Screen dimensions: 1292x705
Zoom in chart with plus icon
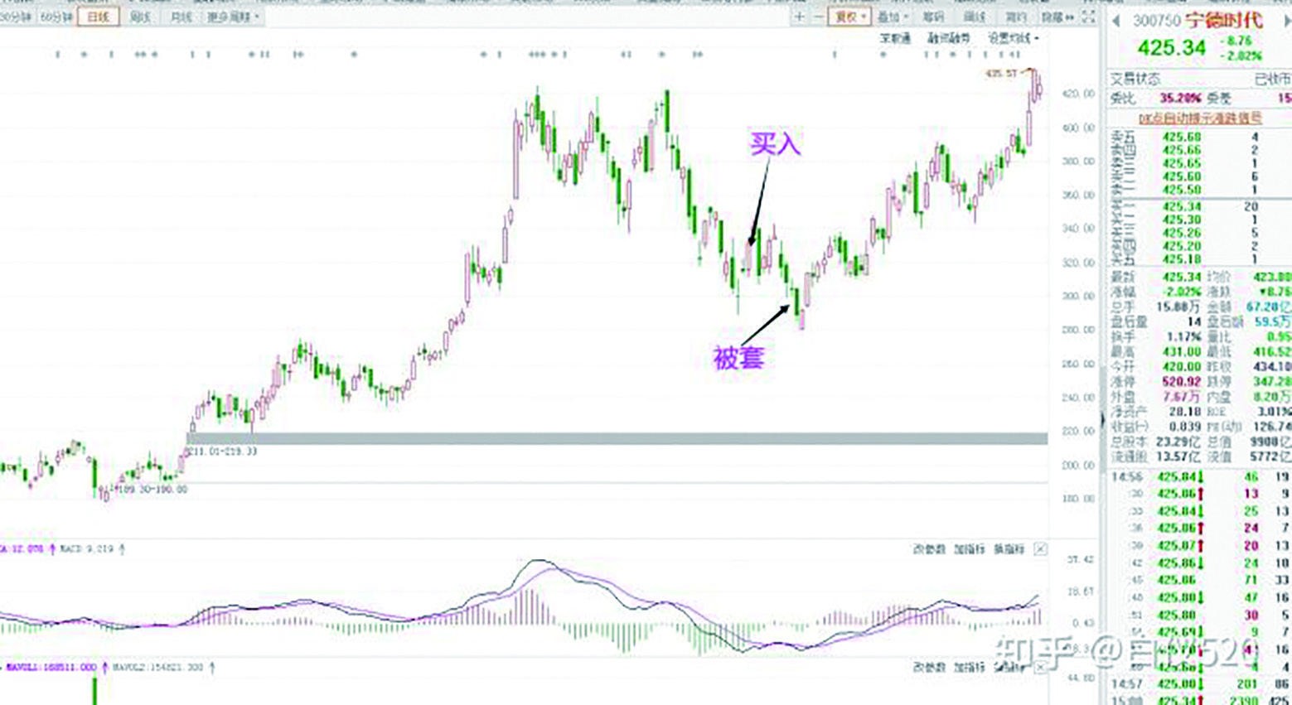coord(799,17)
